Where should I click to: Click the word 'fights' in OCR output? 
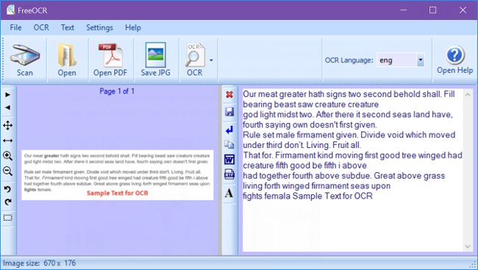252,196
